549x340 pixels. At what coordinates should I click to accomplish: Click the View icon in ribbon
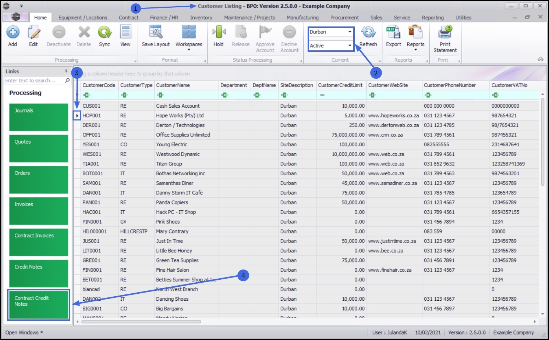(125, 32)
